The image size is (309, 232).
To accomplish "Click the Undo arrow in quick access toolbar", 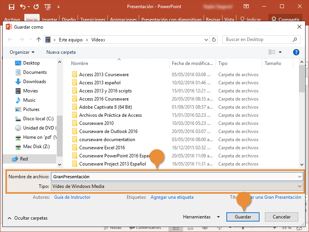I will tap(23, 7).
